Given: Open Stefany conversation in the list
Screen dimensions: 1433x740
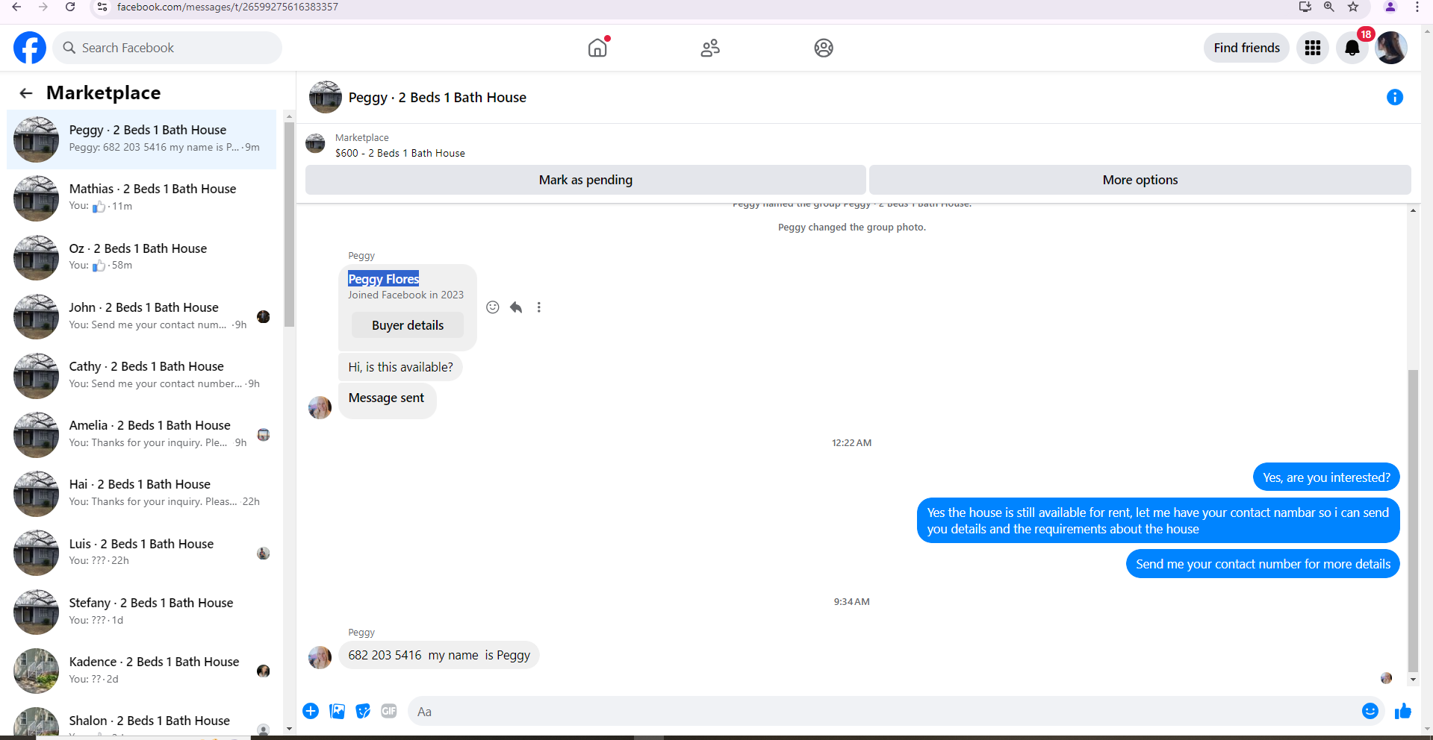Looking at the screenshot, I should coord(142,612).
